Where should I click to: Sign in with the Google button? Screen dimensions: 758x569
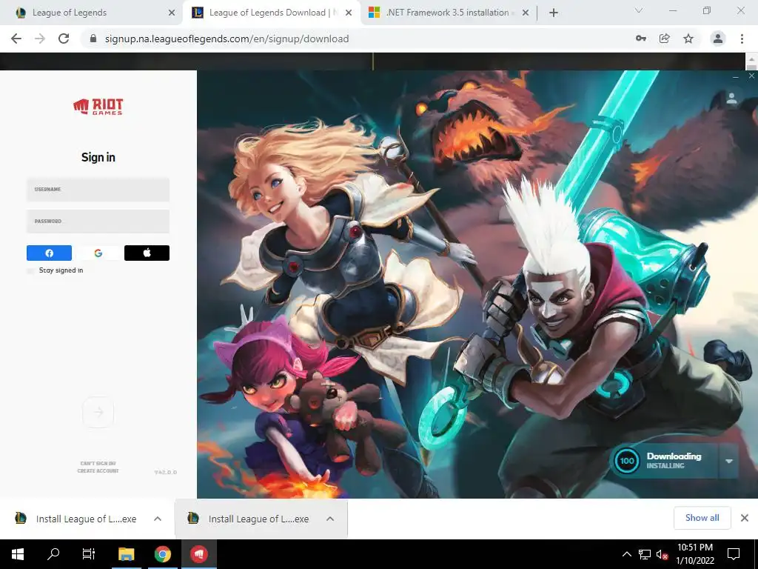coord(98,253)
